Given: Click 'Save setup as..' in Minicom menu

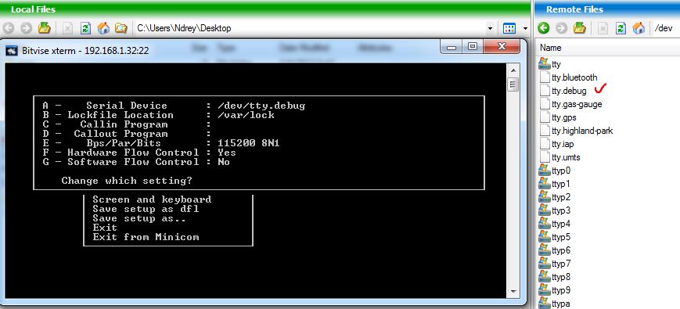Looking at the screenshot, I should (x=139, y=218).
